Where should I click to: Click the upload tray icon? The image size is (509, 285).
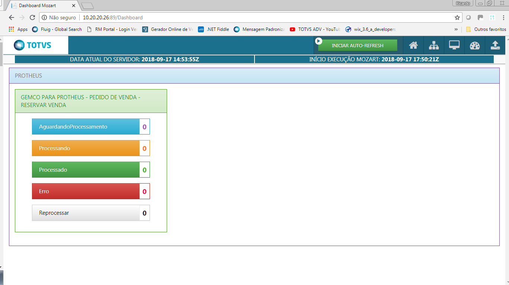pyautogui.click(x=495, y=45)
